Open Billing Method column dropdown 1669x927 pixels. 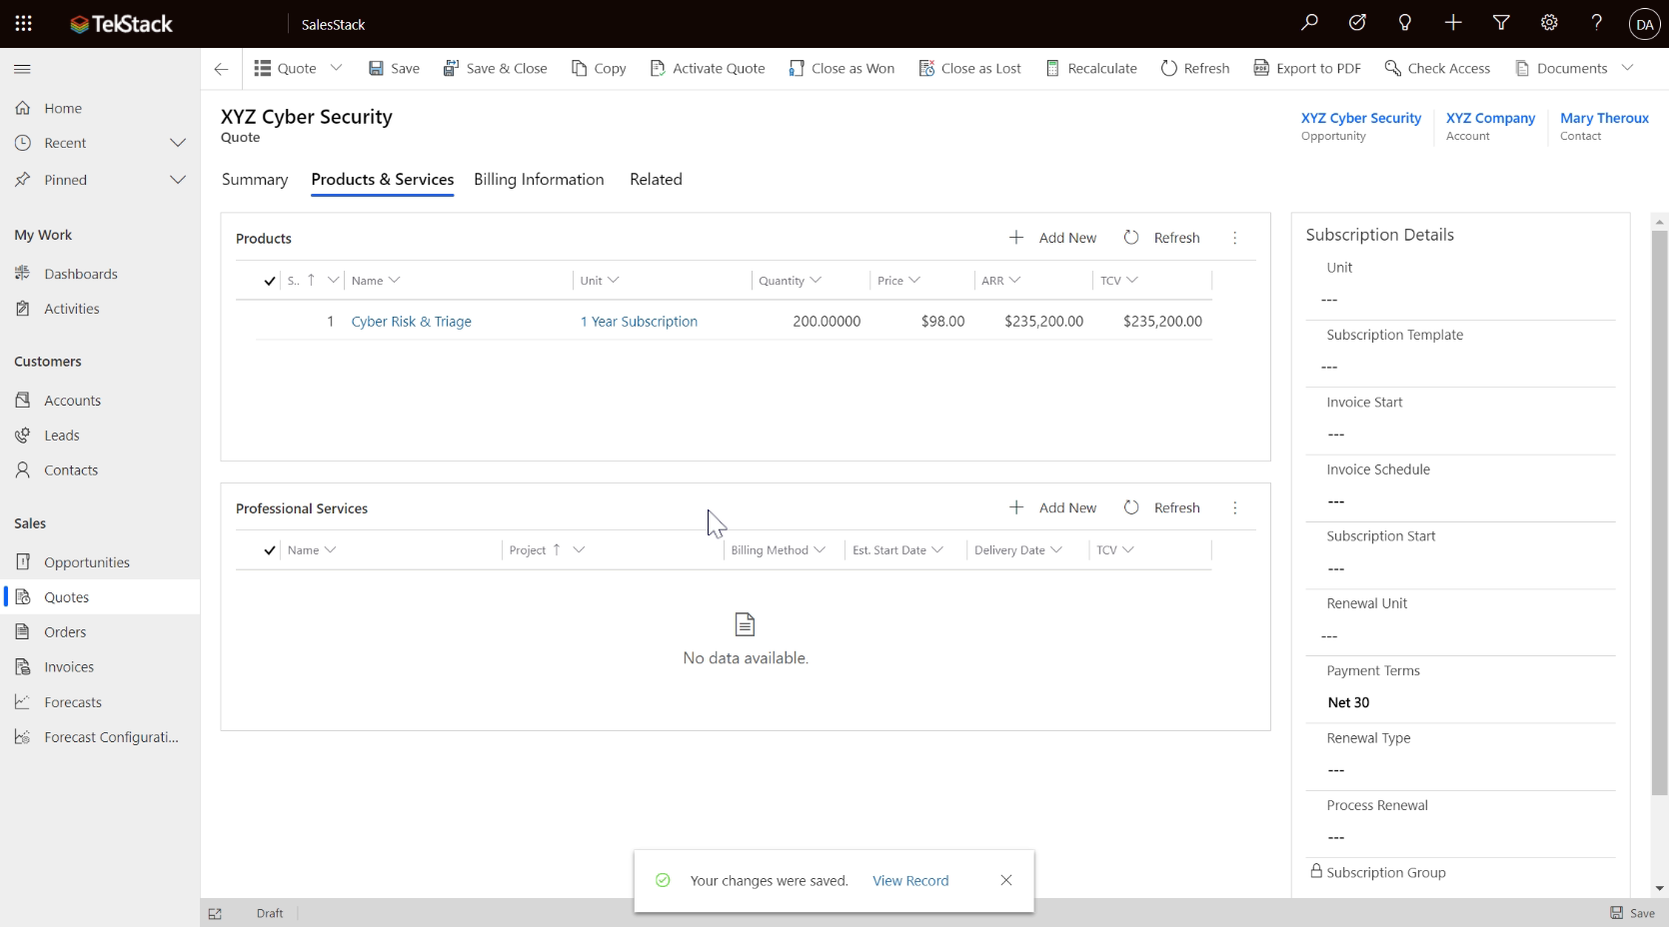click(x=820, y=550)
